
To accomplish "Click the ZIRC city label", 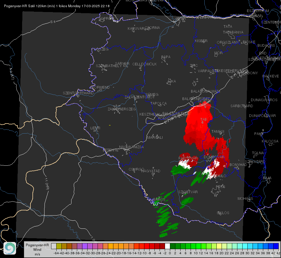I will click(x=194, y=66).
